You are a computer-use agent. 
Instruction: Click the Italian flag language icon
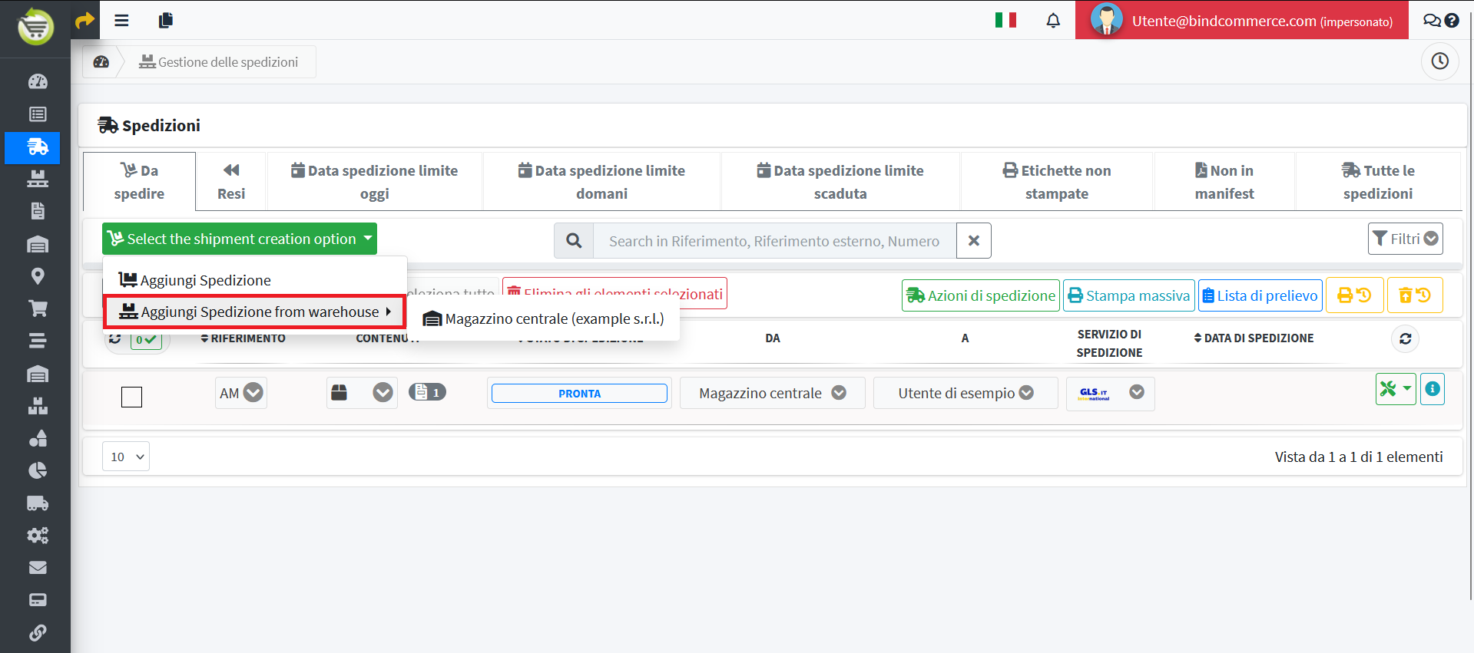click(1005, 21)
